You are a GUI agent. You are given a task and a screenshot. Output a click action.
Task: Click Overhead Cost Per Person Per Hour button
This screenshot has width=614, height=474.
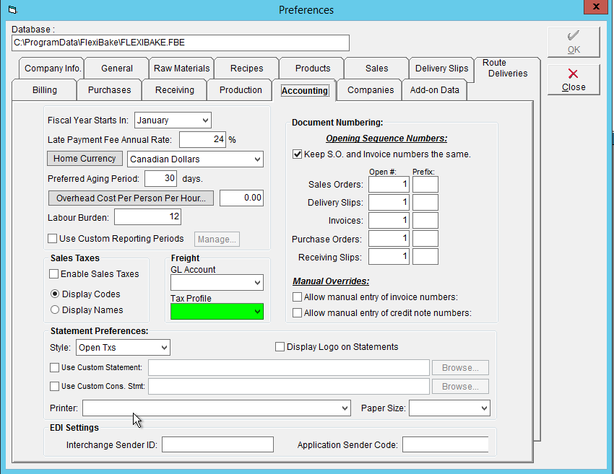[x=131, y=198]
